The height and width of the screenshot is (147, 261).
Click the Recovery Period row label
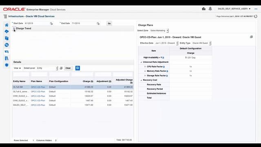[155, 89]
